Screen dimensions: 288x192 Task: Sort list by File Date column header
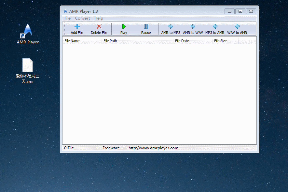[193, 41]
